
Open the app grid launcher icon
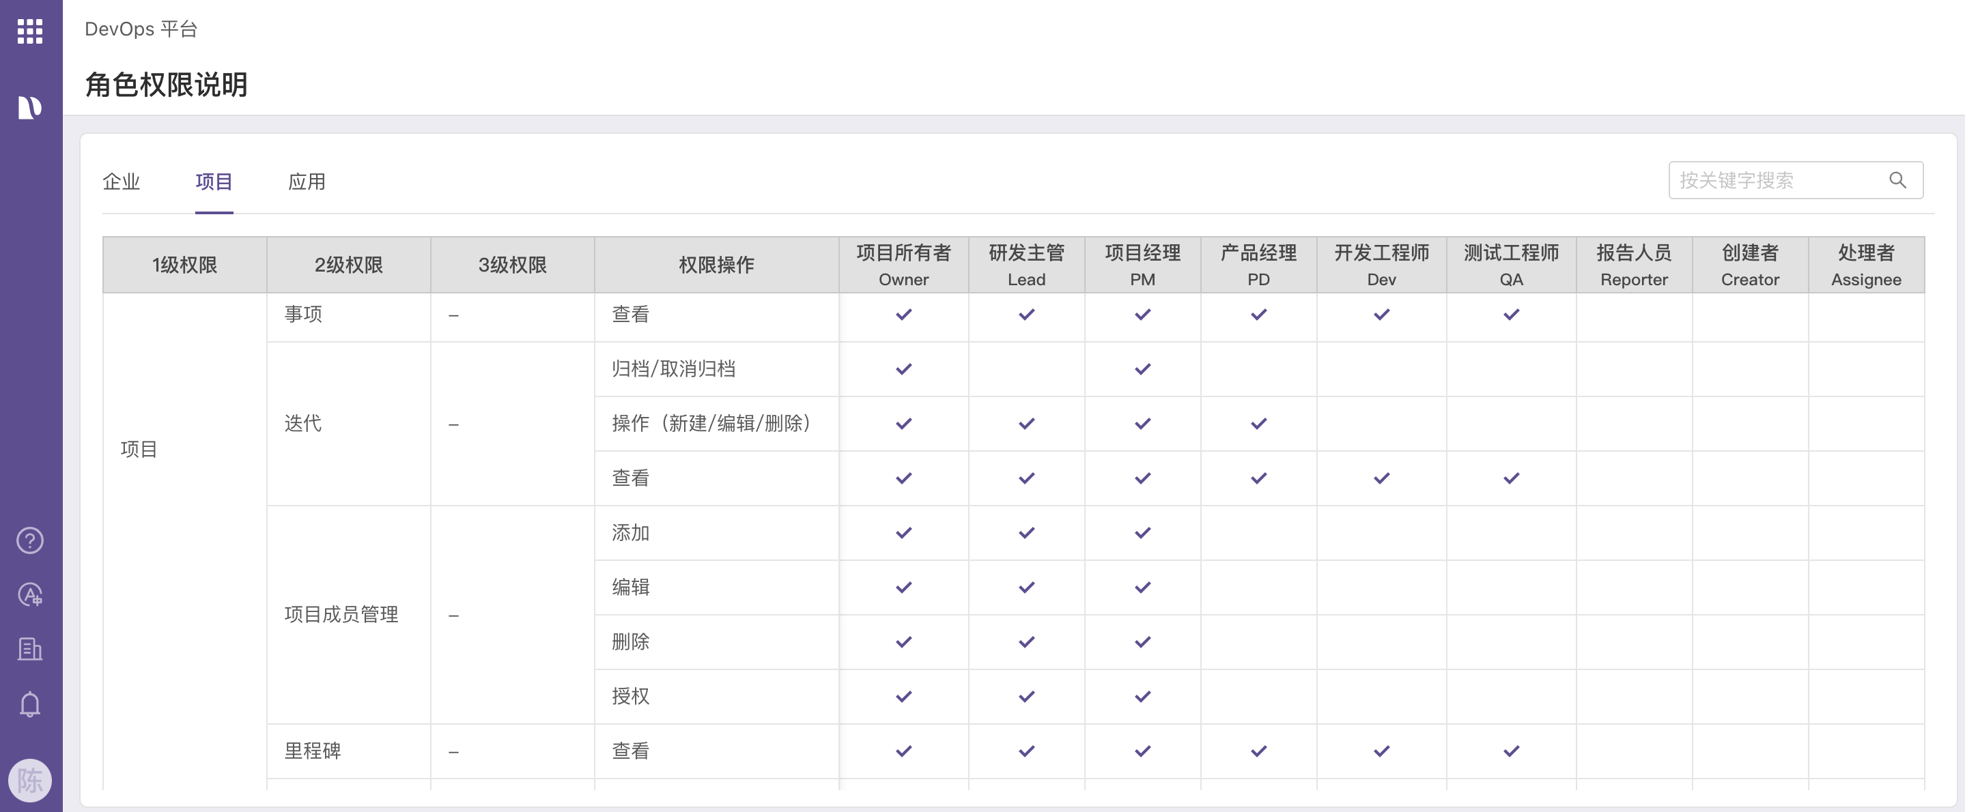click(x=30, y=31)
